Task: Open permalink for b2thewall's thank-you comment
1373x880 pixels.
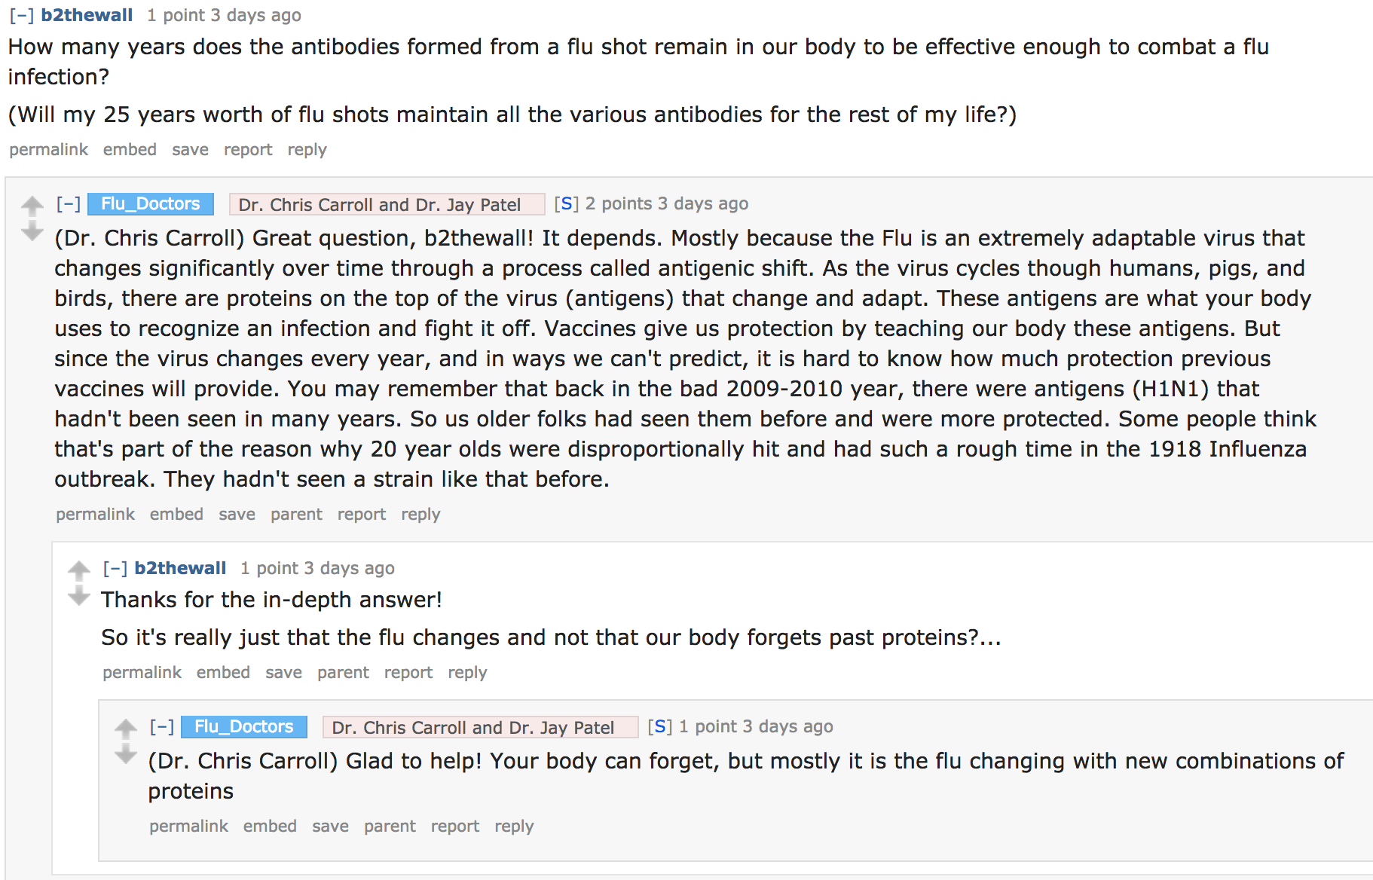Action: point(142,672)
